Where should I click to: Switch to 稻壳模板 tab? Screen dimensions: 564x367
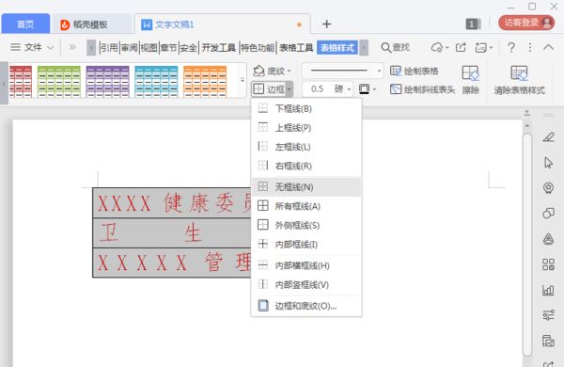tap(91, 24)
